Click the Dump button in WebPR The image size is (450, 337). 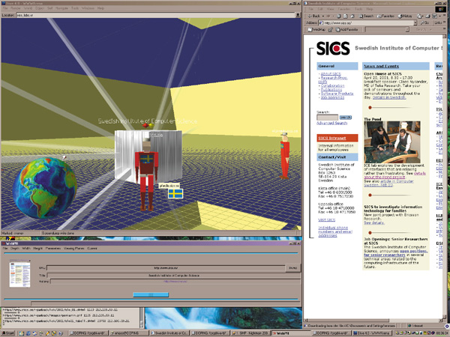[x=292, y=268]
